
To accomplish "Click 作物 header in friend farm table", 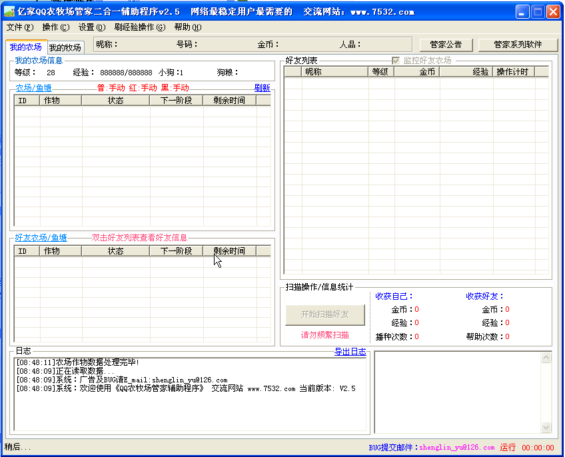I will tap(61, 251).
